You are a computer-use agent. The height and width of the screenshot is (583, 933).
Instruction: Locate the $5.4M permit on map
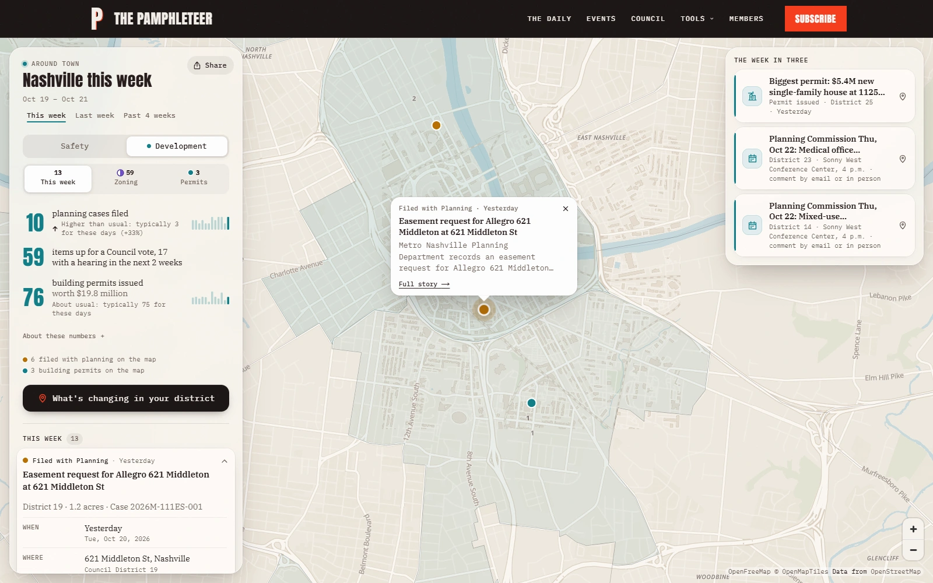point(902,96)
